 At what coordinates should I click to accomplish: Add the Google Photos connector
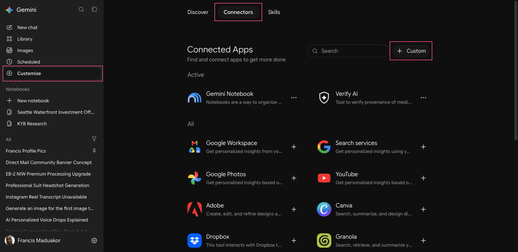click(294, 178)
